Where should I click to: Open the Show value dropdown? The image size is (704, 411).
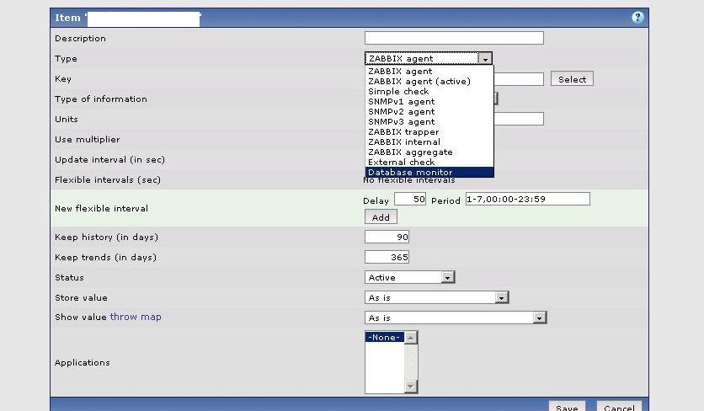click(x=456, y=318)
